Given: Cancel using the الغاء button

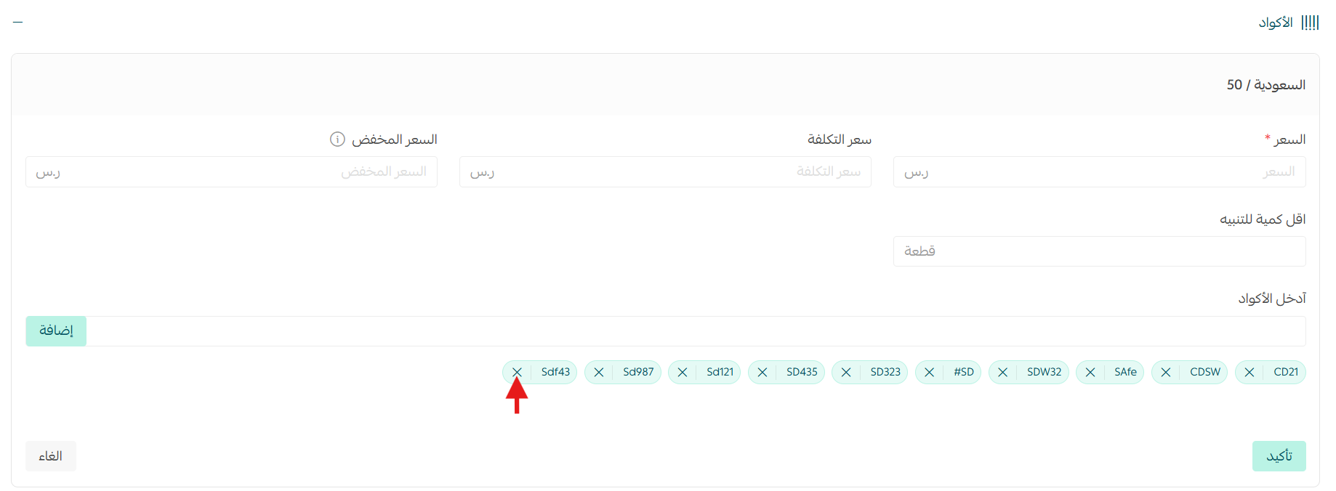Looking at the screenshot, I should pyautogui.click(x=51, y=455).
